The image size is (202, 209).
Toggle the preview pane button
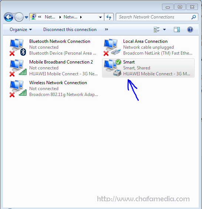tap(177, 30)
